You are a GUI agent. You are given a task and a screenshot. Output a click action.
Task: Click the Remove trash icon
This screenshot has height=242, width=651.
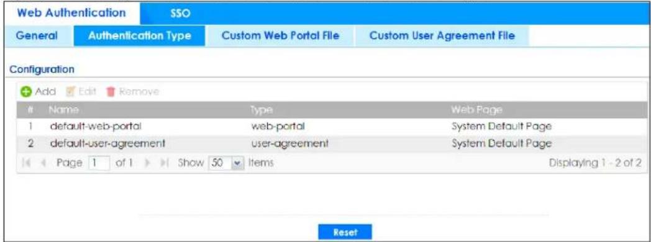(111, 92)
